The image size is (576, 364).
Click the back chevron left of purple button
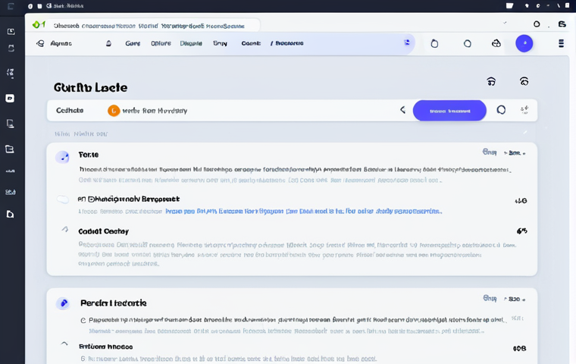(402, 111)
